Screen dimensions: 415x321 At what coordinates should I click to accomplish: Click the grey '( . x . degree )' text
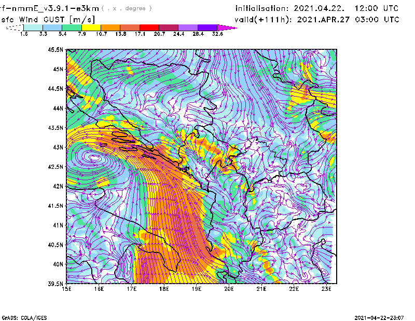pos(127,8)
